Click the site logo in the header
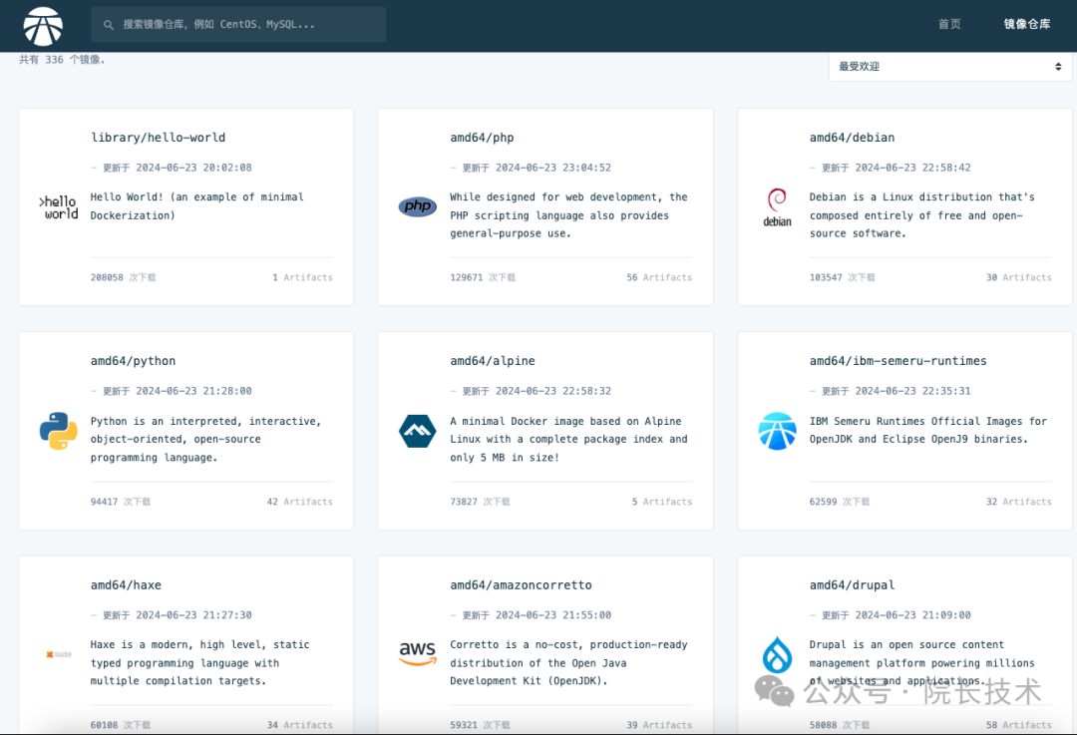 pyautogui.click(x=43, y=26)
